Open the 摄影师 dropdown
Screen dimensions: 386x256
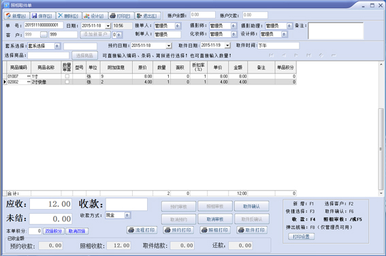[x=233, y=26]
